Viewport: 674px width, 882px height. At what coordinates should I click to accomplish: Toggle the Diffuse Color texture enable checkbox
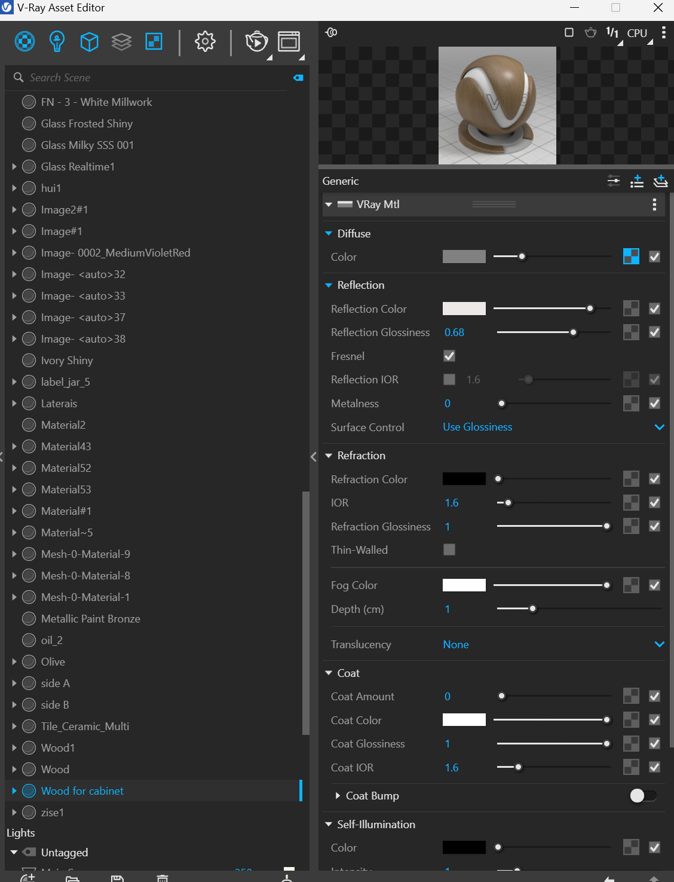pos(655,257)
